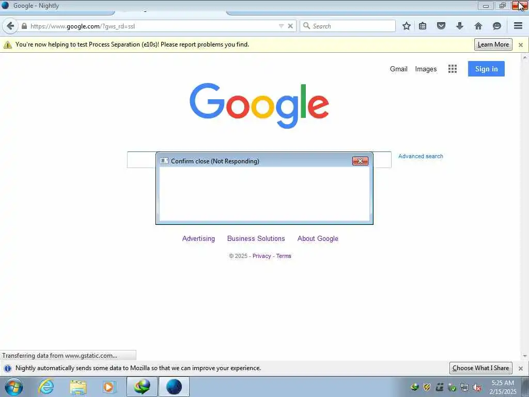529x397 pixels.
Task: Stop loading with the X in address bar
Action: click(290, 26)
